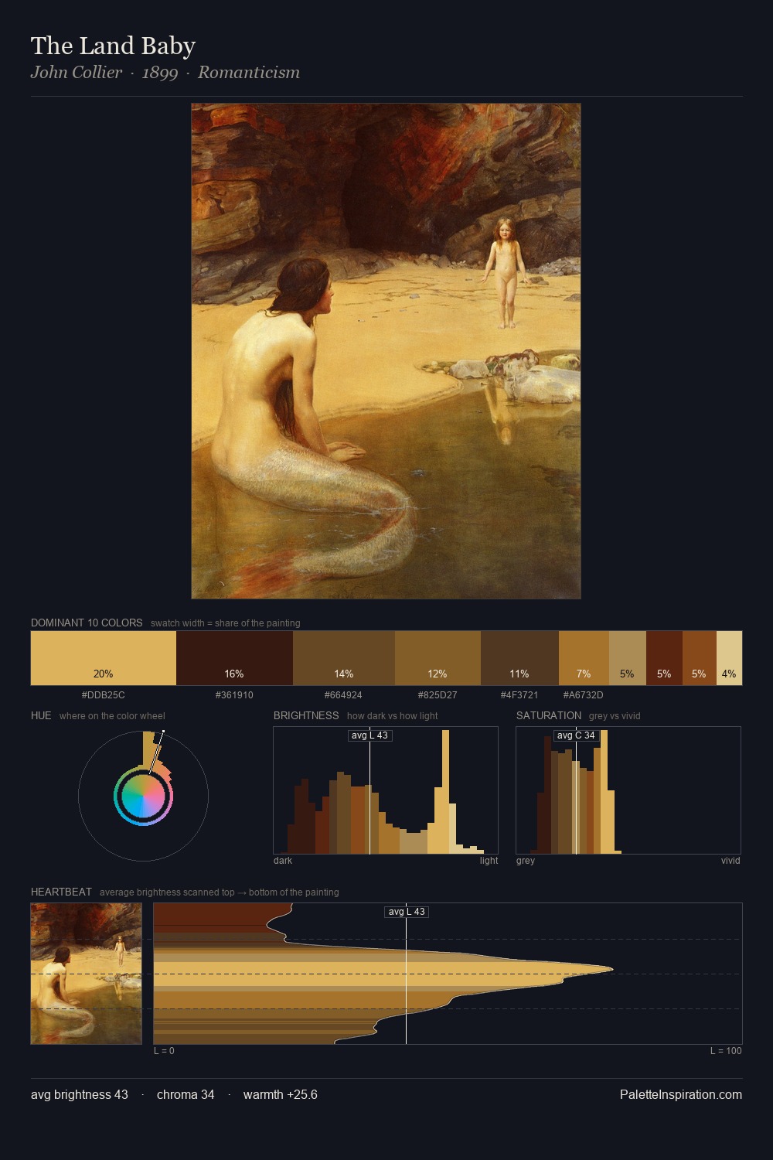Click the 14% swatch #664924
Screen dimensions: 773x1160
tap(344, 658)
